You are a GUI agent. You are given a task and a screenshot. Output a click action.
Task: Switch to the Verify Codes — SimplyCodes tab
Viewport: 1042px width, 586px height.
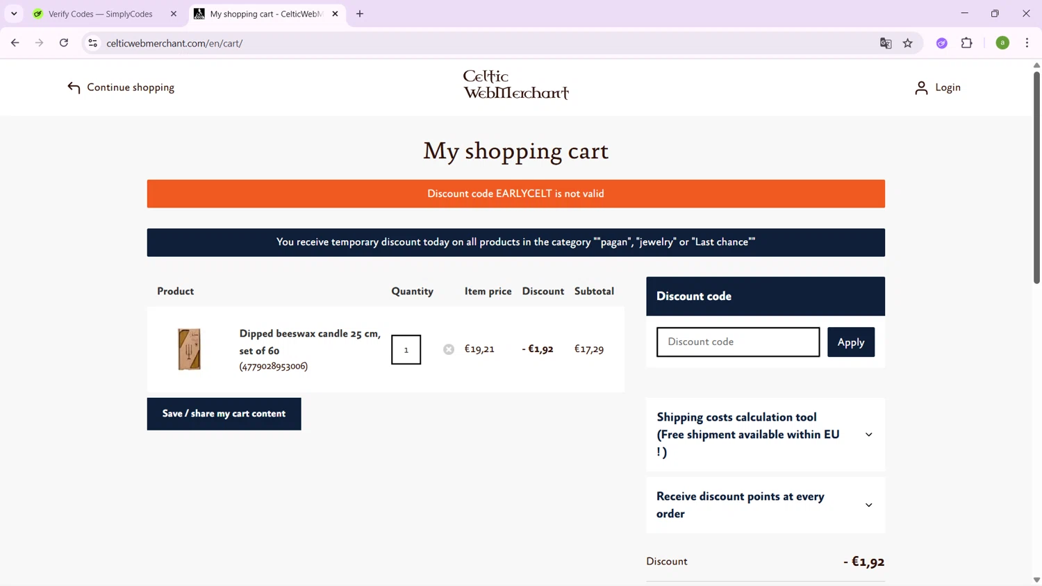[x=106, y=14]
